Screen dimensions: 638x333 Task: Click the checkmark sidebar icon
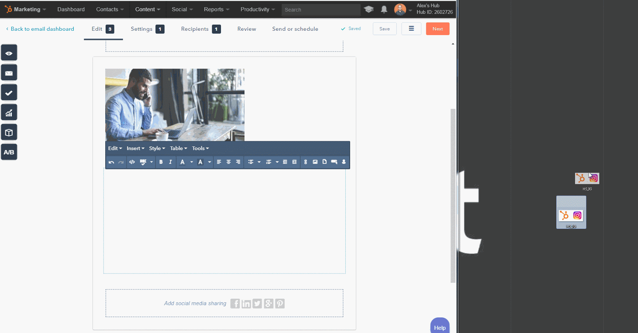tap(9, 93)
